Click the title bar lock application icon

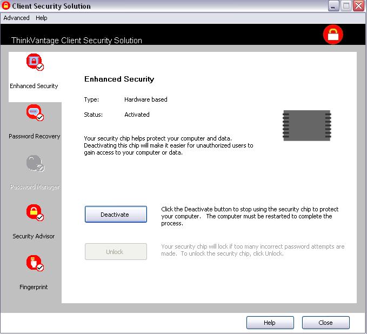pos(5,5)
